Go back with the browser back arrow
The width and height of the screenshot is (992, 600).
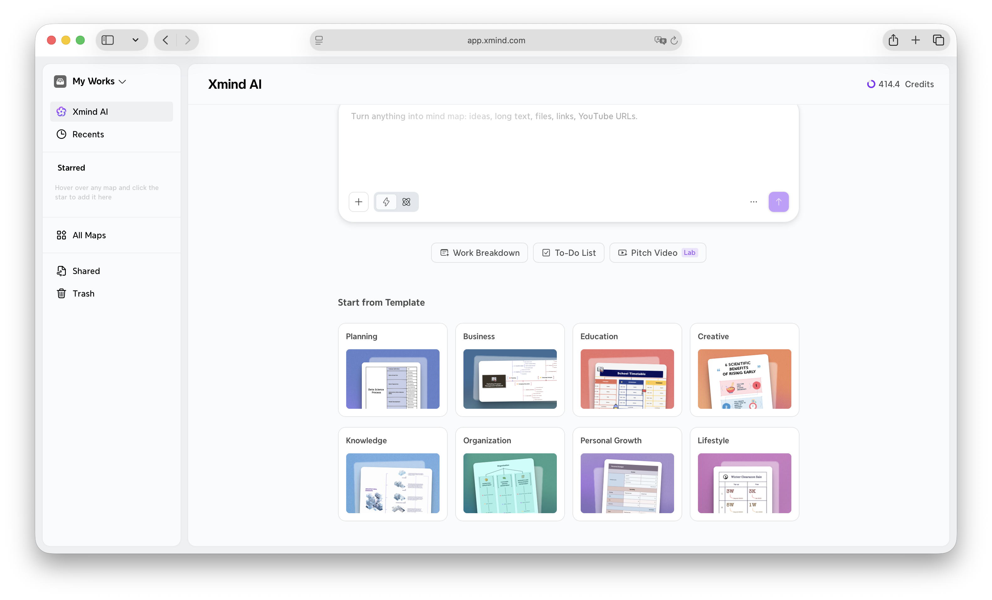[x=166, y=40]
